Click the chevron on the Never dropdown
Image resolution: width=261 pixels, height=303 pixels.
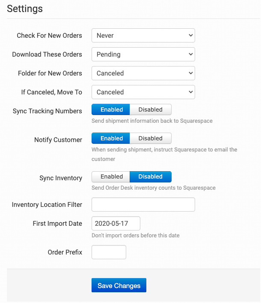click(x=190, y=36)
